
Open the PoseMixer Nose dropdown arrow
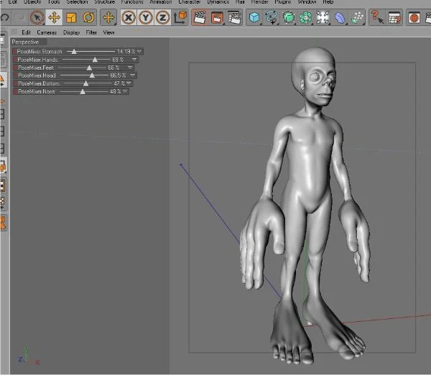coord(125,91)
